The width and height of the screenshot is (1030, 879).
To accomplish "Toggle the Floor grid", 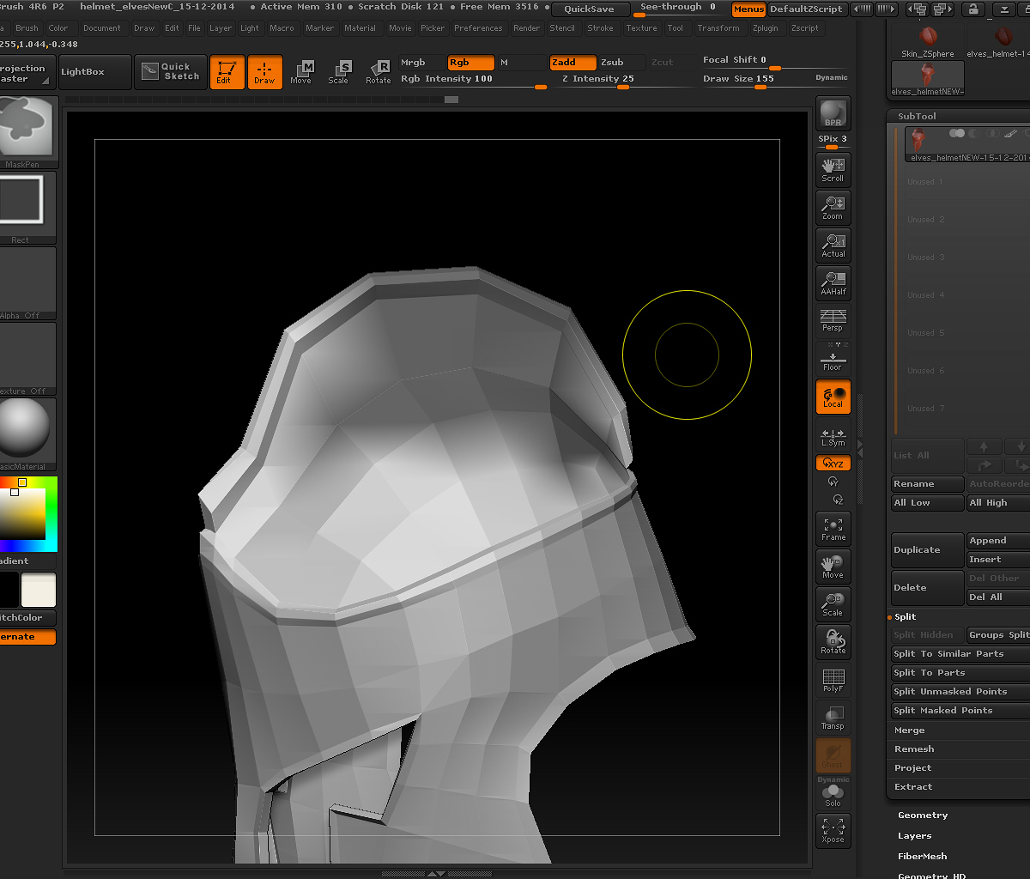I will click(x=833, y=357).
